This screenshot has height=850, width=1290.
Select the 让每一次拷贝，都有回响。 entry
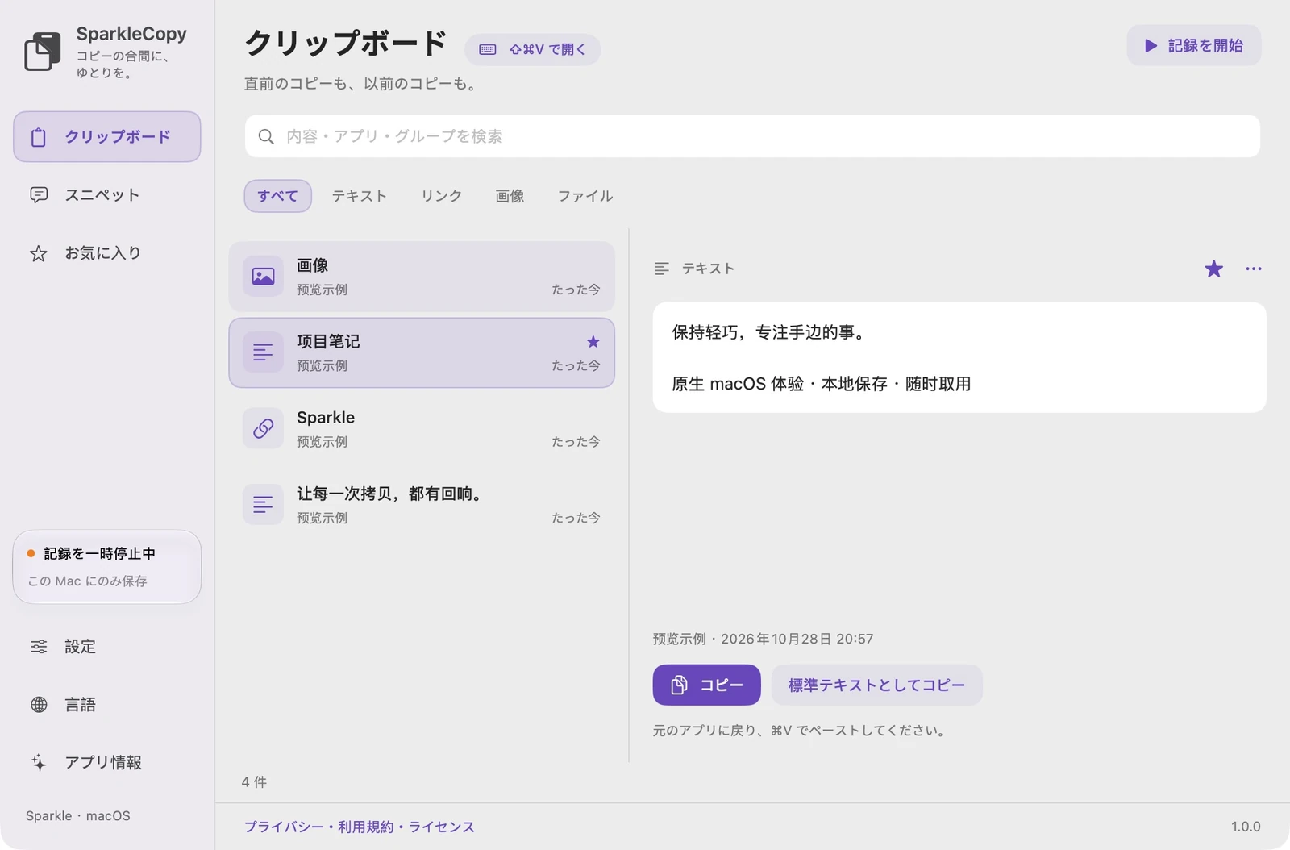click(x=422, y=504)
